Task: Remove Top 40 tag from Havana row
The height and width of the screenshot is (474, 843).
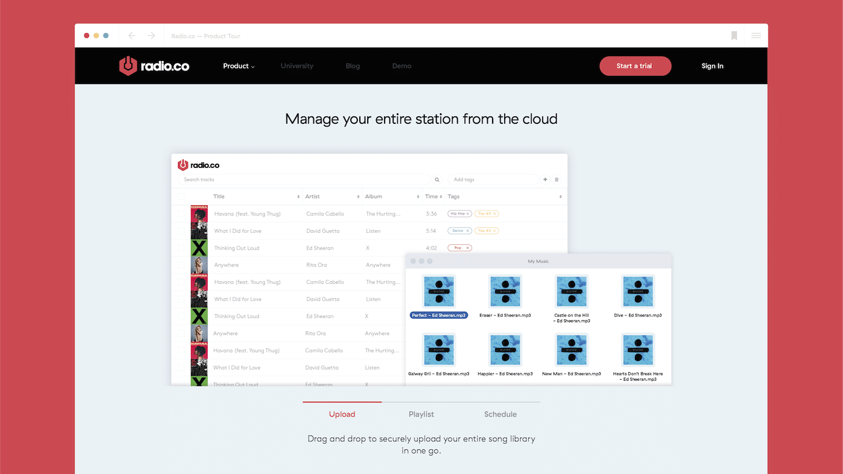Action: pos(494,214)
